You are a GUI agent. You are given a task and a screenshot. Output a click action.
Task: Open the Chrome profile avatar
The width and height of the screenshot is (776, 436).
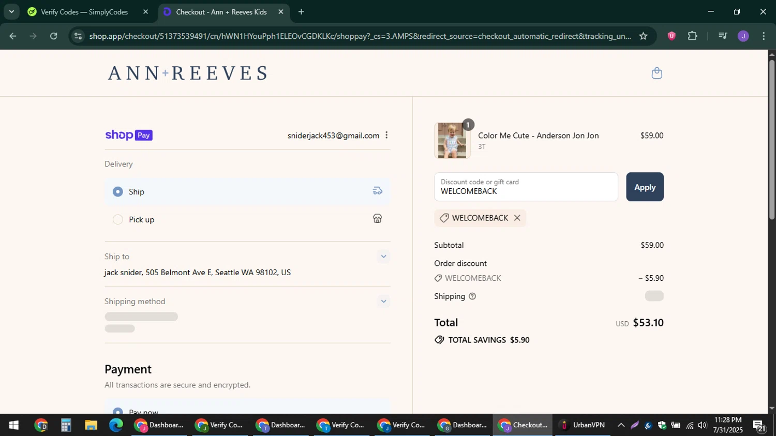click(x=743, y=36)
